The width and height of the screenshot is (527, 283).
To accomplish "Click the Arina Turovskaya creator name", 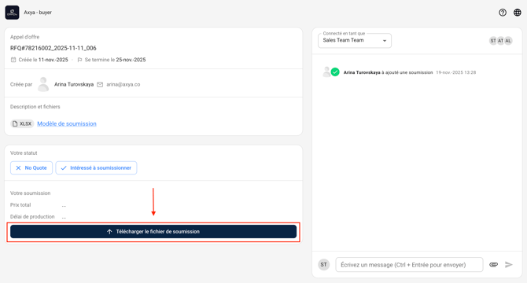I will (x=74, y=85).
